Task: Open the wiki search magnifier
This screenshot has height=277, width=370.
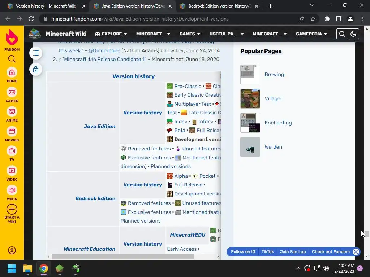Action: [342, 34]
